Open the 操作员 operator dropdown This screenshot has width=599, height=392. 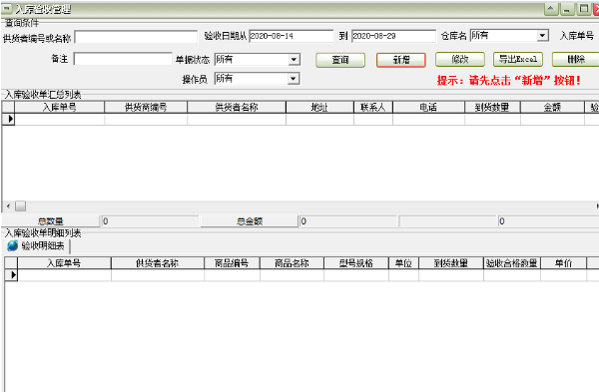pyautogui.click(x=293, y=79)
